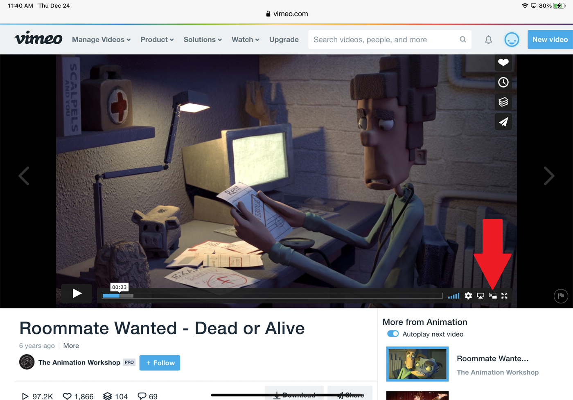
Task: Seek on the video progress bar
Action: point(272,296)
